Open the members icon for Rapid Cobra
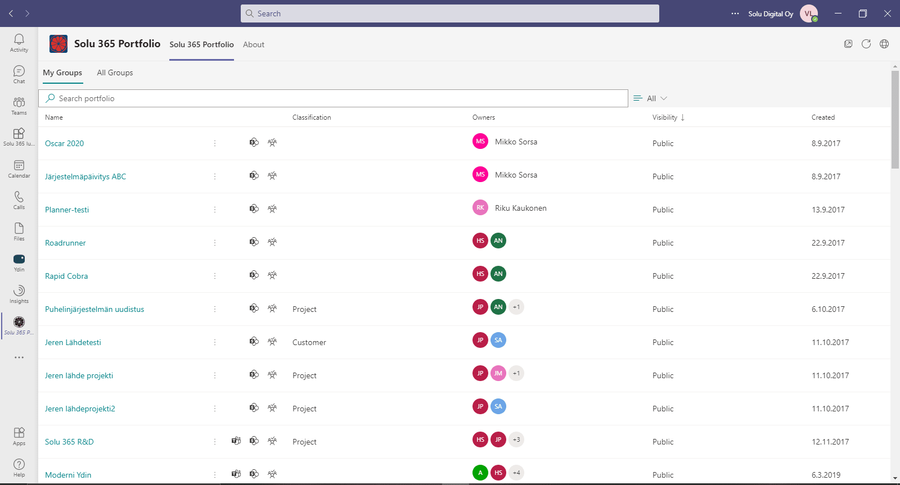Screen dimensions: 900x485 coord(272,275)
